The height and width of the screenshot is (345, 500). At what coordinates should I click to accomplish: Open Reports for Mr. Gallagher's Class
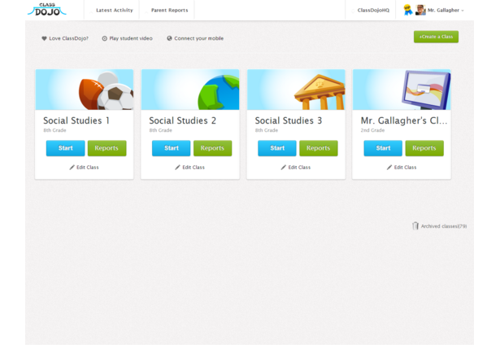click(x=424, y=148)
